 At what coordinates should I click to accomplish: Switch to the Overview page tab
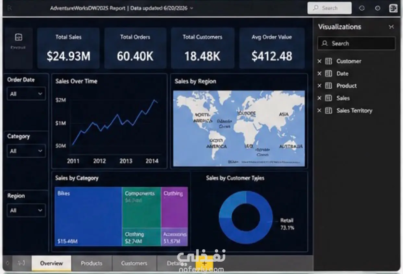pos(51,263)
